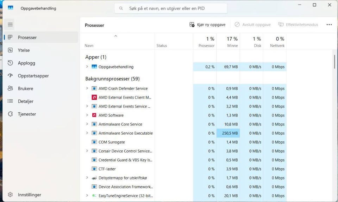Click the COM Surrogate icon
The width and height of the screenshot is (338, 202).
[94, 142]
